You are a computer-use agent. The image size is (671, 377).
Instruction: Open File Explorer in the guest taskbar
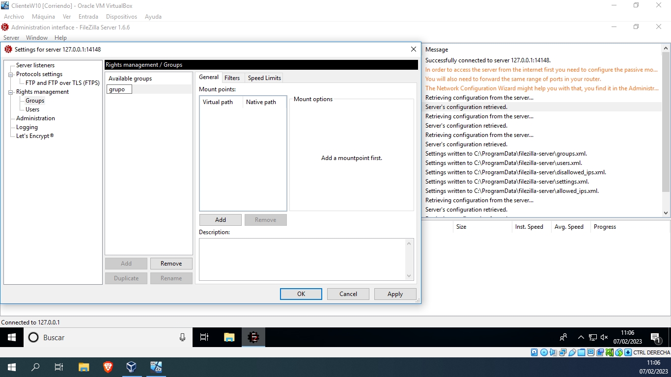tap(229, 337)
